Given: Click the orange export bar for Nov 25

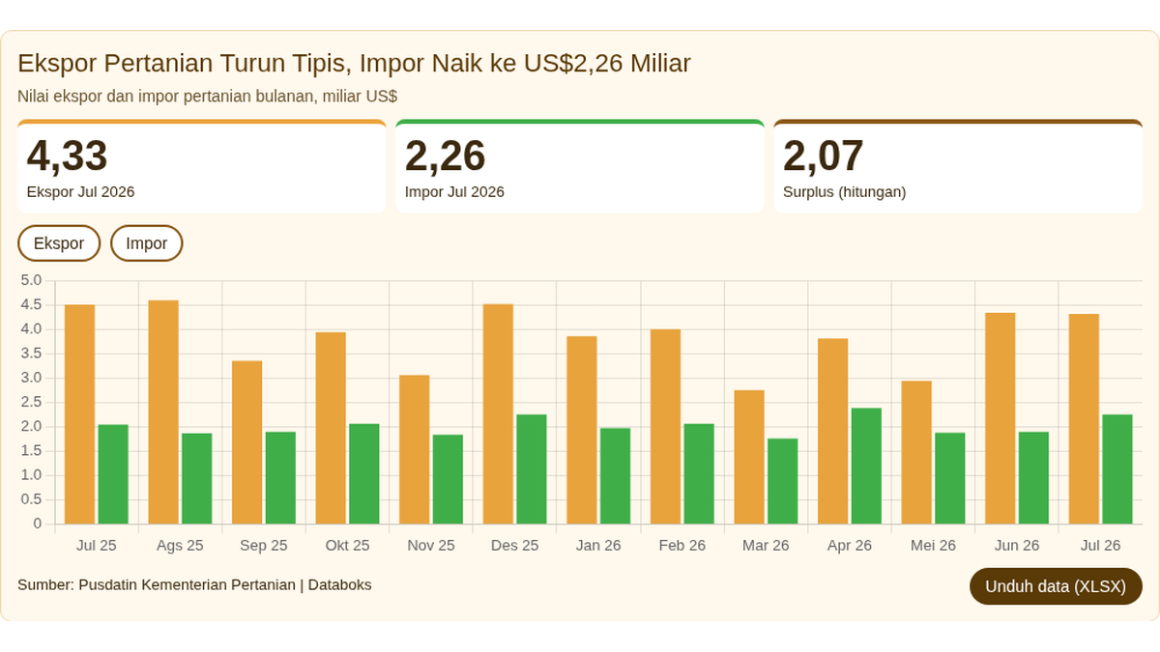Looking at the screenshot, I should pos(415,449).
